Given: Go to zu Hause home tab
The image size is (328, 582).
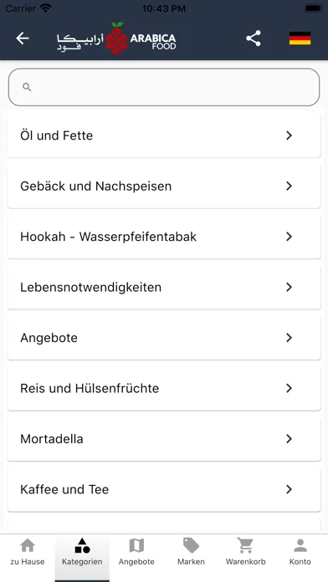Looking at the screenshot, I should click(28, 552).
